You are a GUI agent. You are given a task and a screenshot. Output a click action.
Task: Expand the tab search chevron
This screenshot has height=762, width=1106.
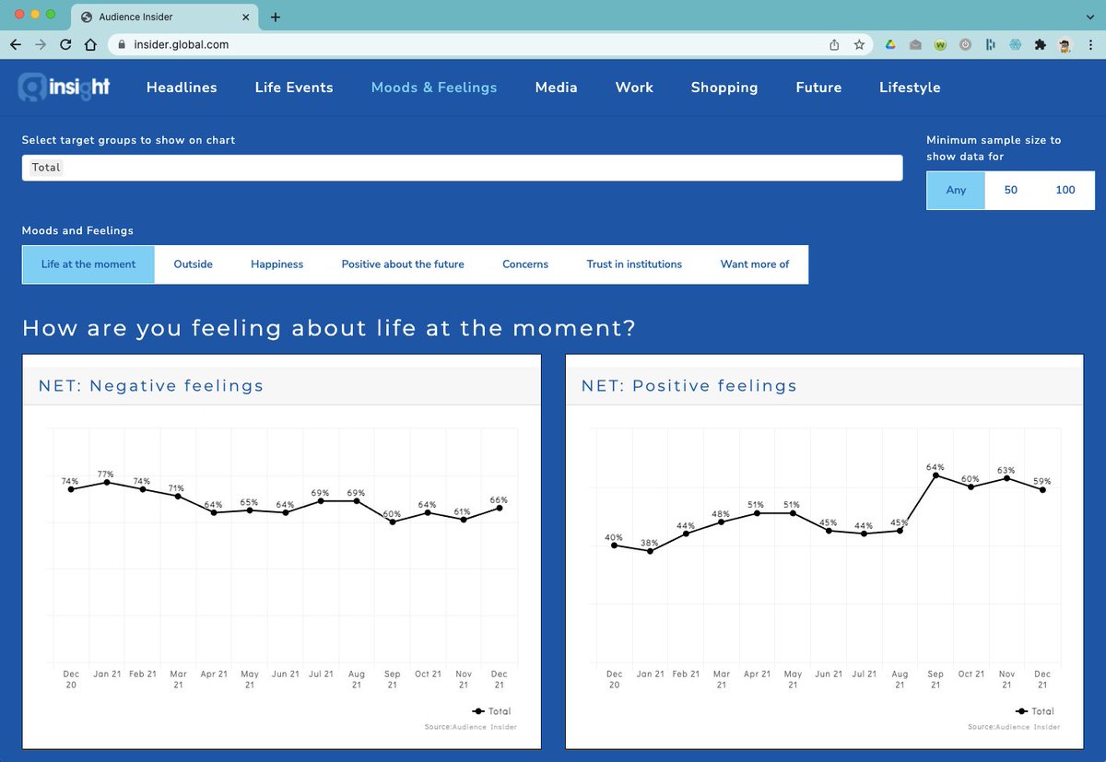point(1090,17)
